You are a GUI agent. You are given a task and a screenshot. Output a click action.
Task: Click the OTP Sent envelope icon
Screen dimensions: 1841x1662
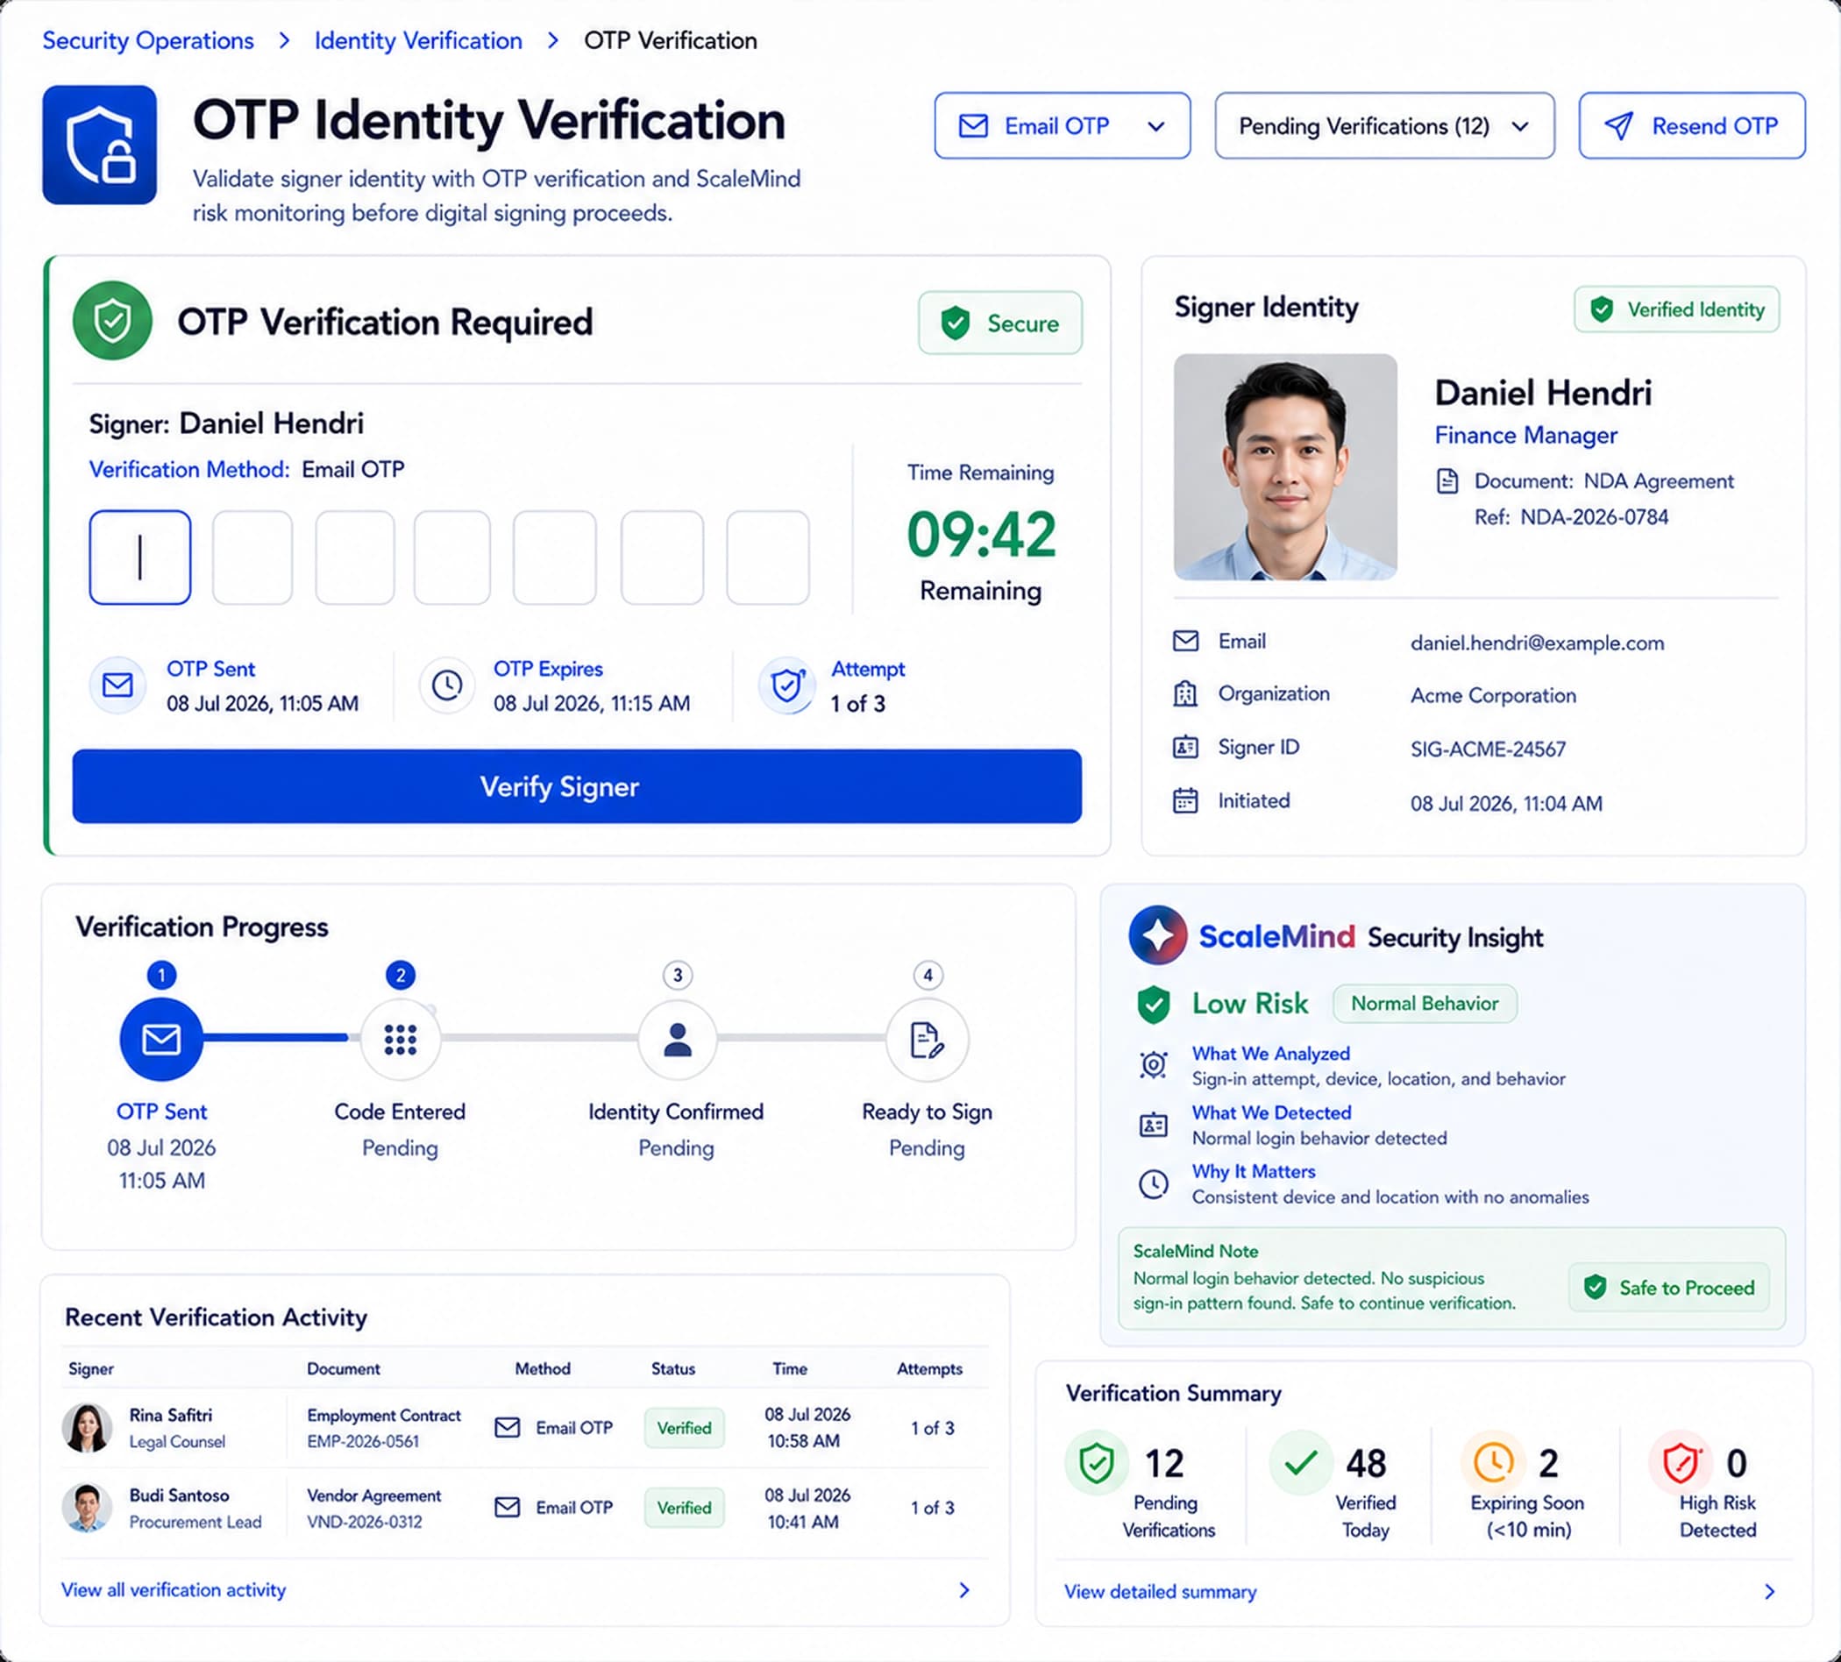(117, 685)
